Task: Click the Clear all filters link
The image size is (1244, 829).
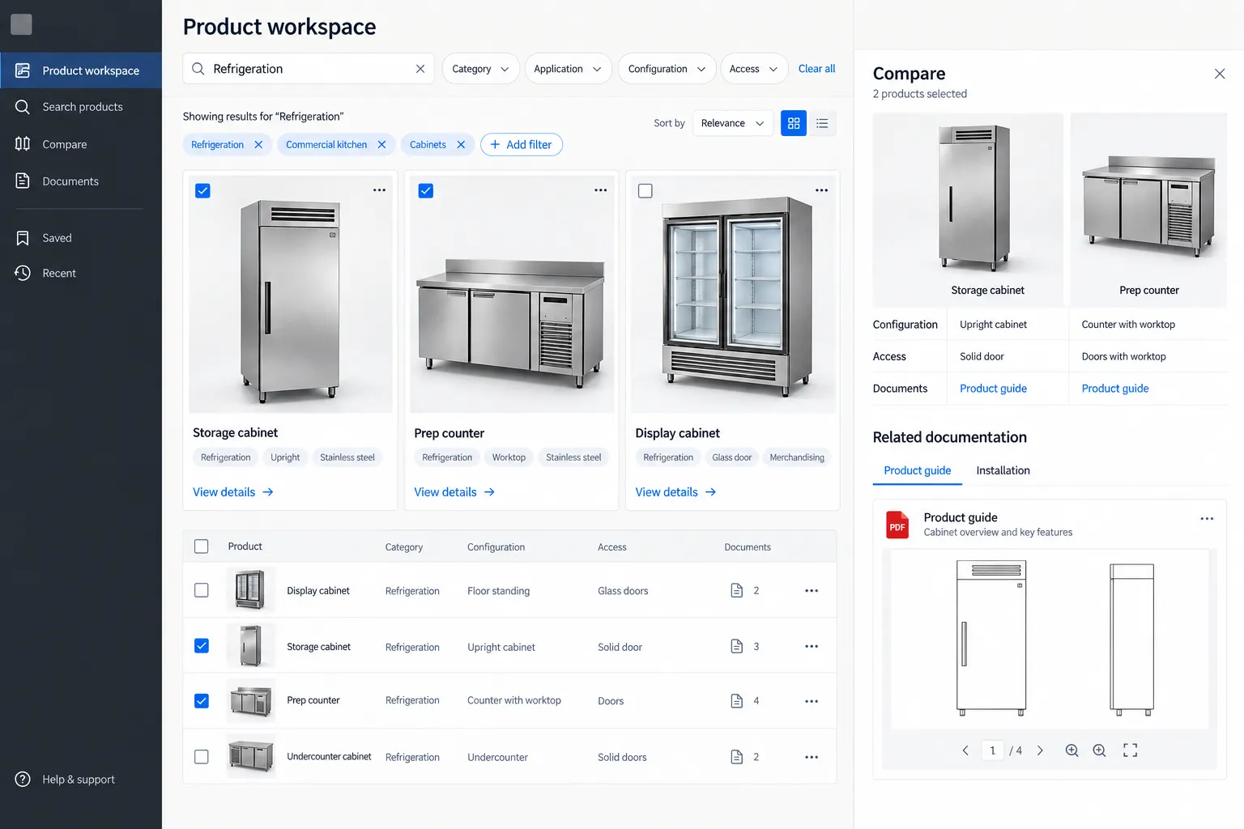Action: tap(816, 69)
